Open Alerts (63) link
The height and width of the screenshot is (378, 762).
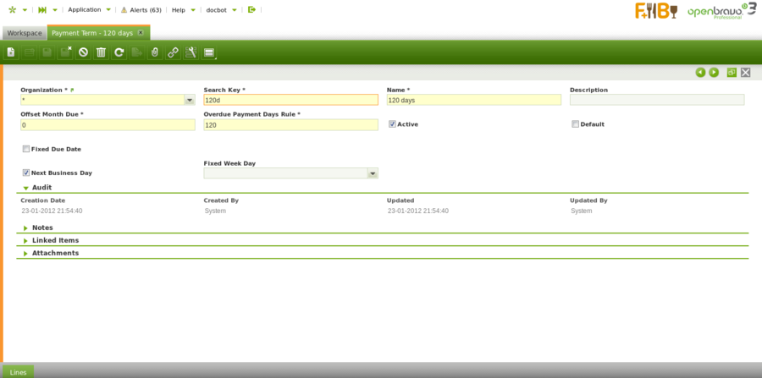145,9
